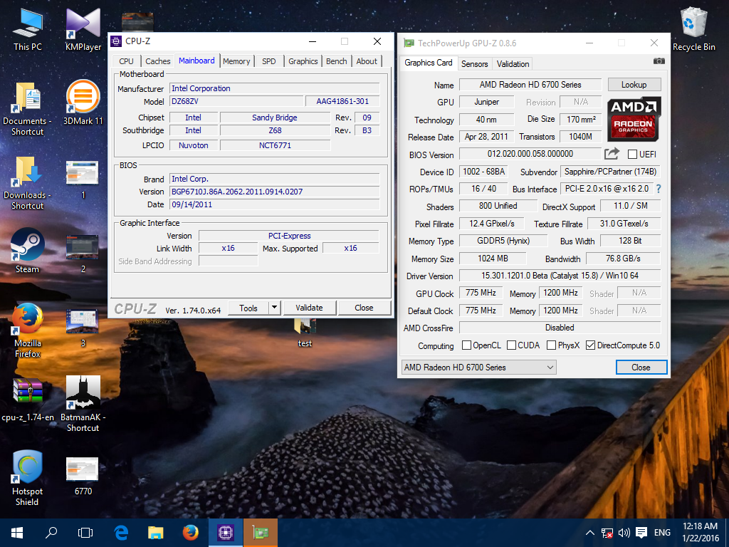Launch 3DMark 11 desktop icon

[x=83, y=103]
